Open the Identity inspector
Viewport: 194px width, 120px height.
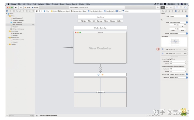coord(169,11)
